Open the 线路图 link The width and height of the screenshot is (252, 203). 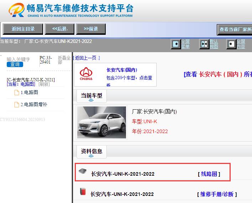pos(209,174)
